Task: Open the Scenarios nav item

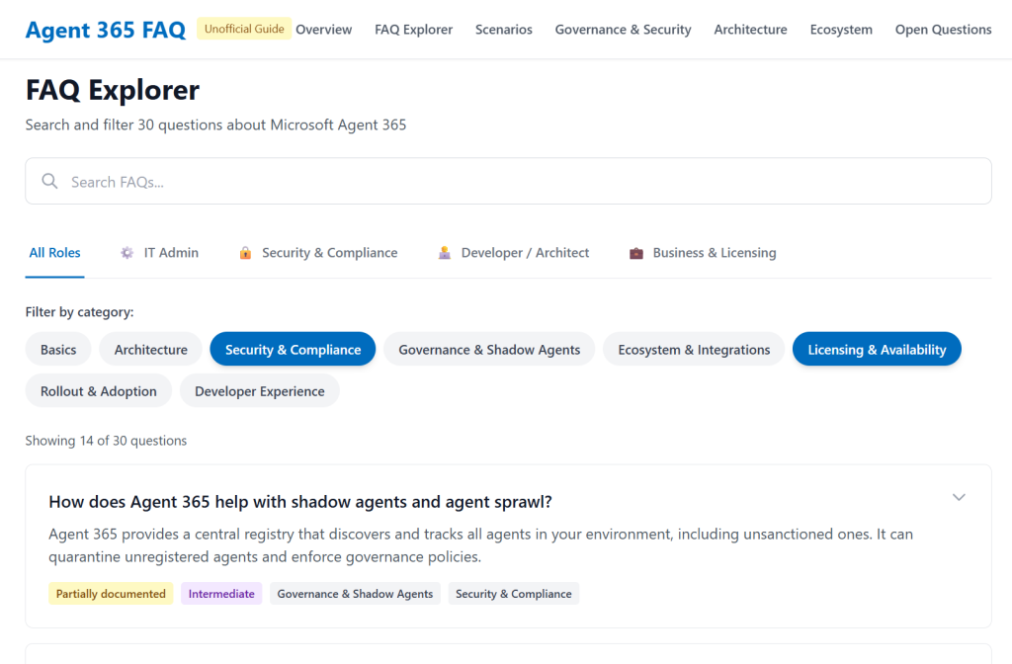Action: click(x=503, y=30)
